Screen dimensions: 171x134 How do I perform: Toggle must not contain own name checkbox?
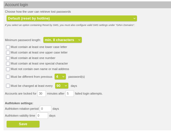click(x=8, y=69)
